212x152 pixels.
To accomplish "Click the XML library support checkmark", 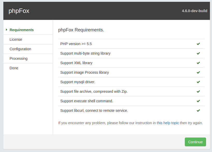I will (198, 63).
